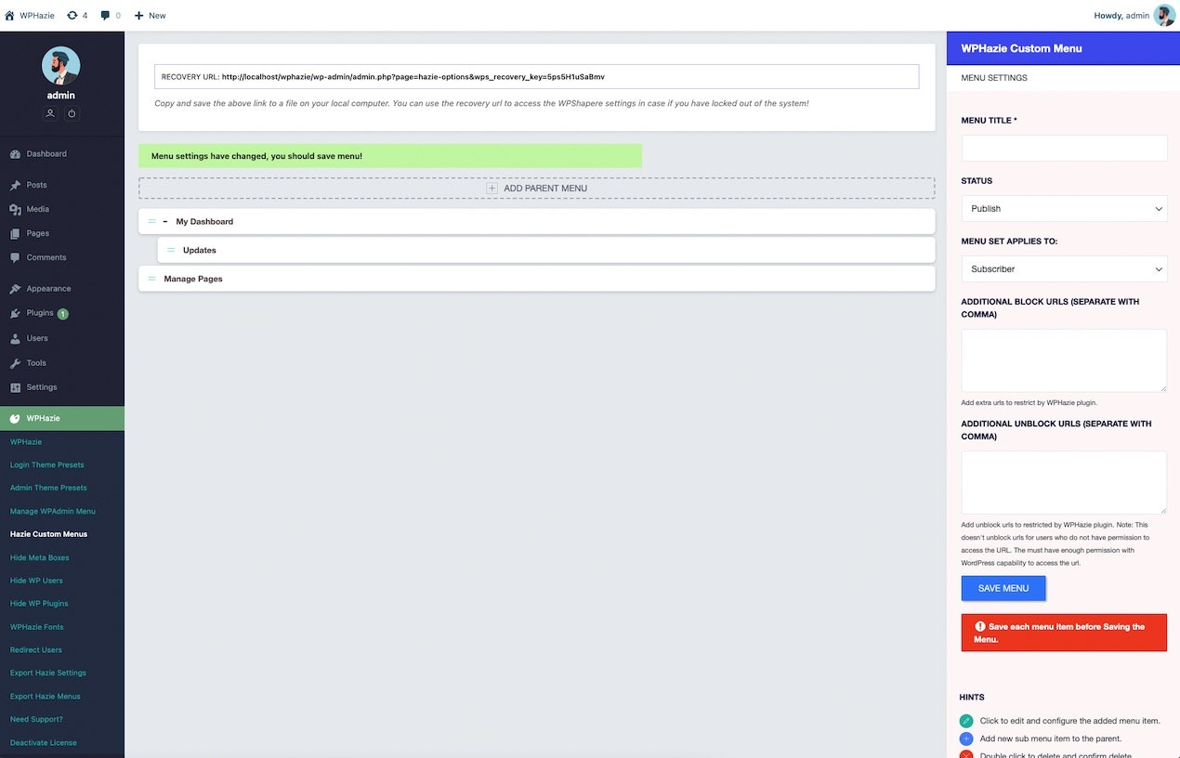Click the Menu Settings tab label
This screenshot has height=758, width=1180.
tap(994, 78)
